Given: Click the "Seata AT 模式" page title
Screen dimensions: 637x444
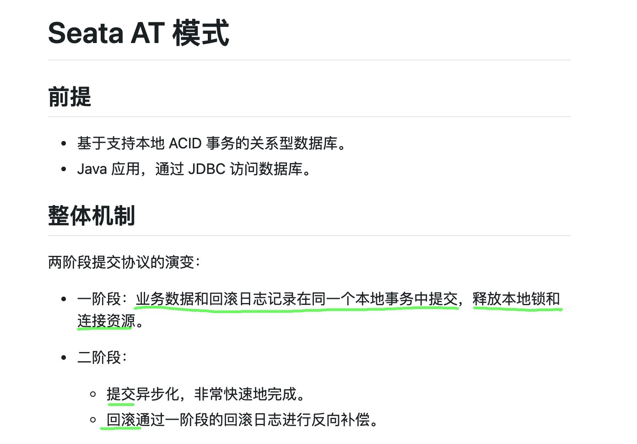Looking at the screenshot, I should pyautogui.click(x=138, y=33).
